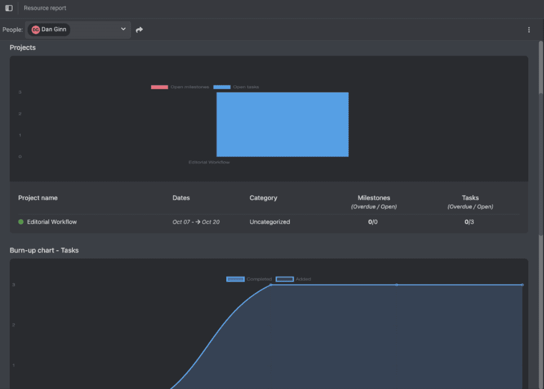Toggle the sidebar panel icon
Viewport: 544px width, 389px height.
[x=9, y=8]
